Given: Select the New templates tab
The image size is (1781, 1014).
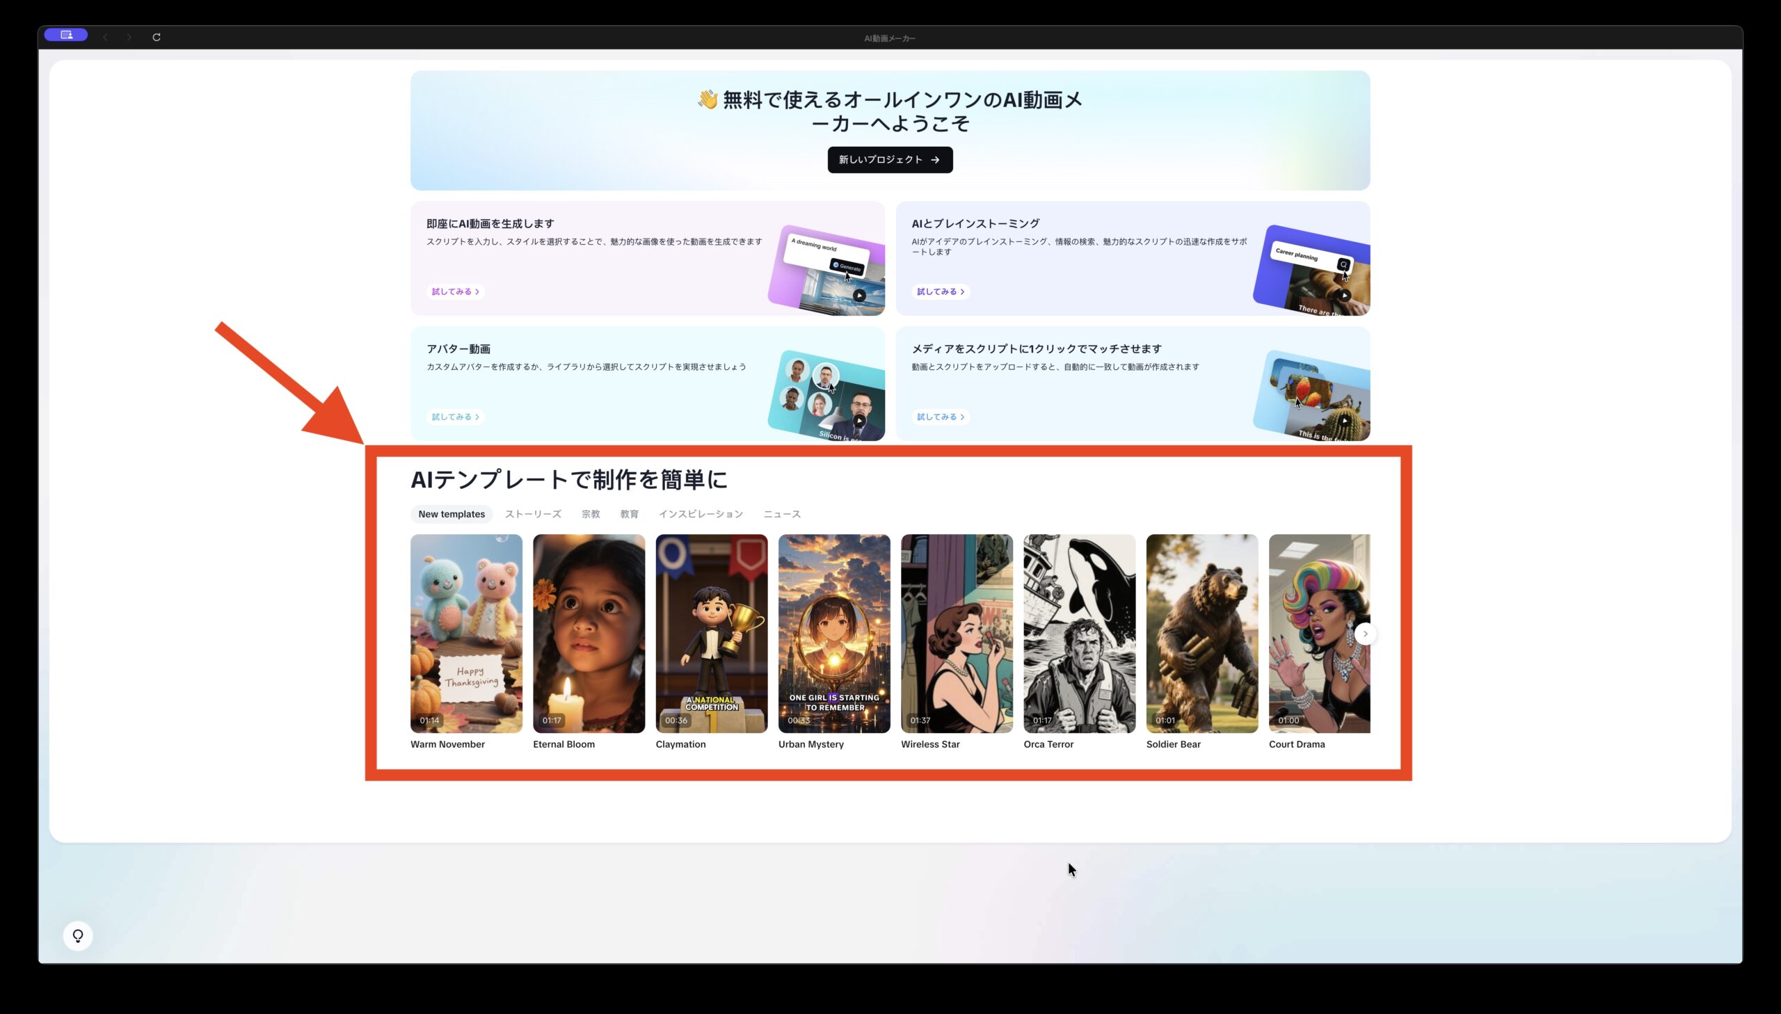Looking at the screenshot, I should tap(452, 514).
